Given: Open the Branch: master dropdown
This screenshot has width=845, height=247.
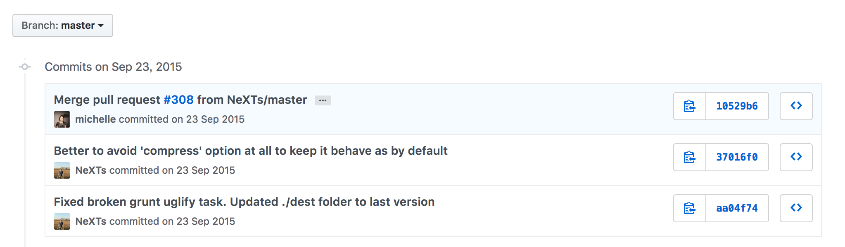Looking at the screenshot, I should (63, 26).
